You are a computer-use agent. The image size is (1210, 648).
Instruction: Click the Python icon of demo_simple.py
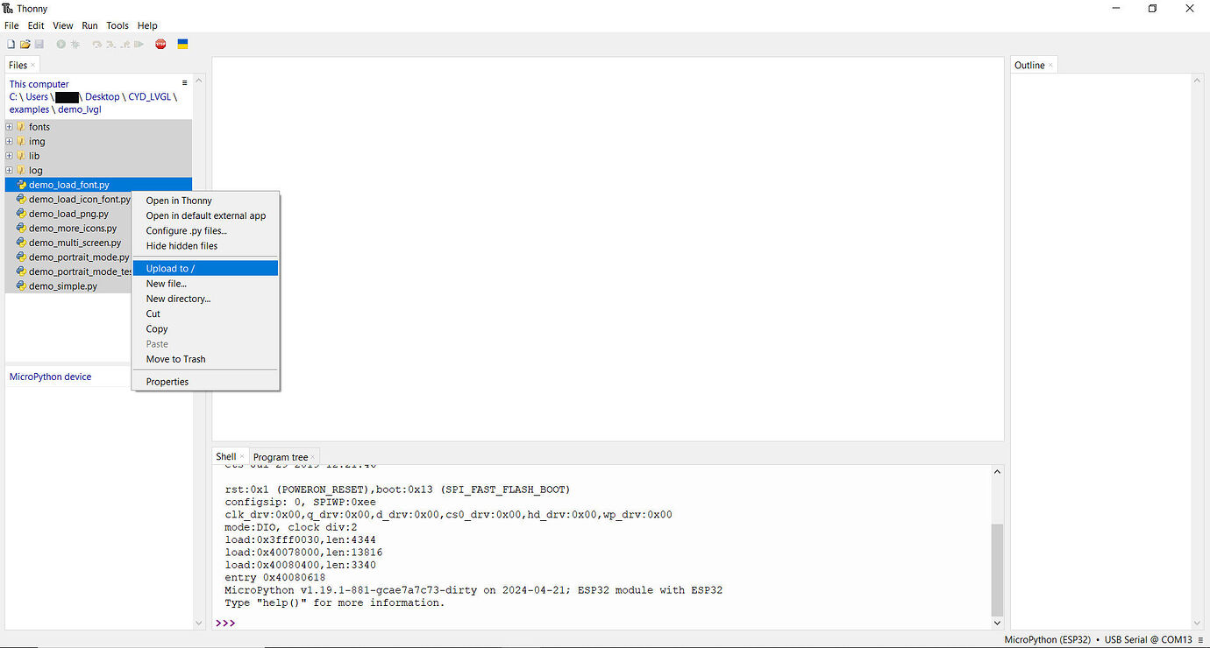coord(21,286)
